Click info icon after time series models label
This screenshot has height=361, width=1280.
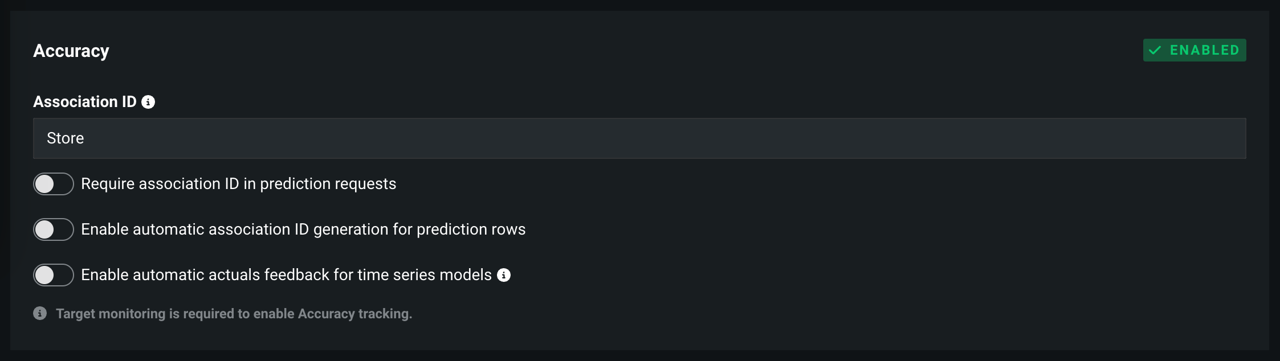click(x=504, y=275)
